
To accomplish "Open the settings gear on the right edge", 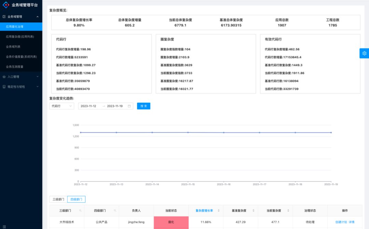I will pos(364,53).
